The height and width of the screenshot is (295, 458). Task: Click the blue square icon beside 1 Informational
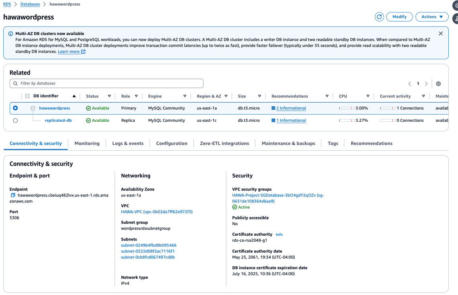tap(273, 120)
